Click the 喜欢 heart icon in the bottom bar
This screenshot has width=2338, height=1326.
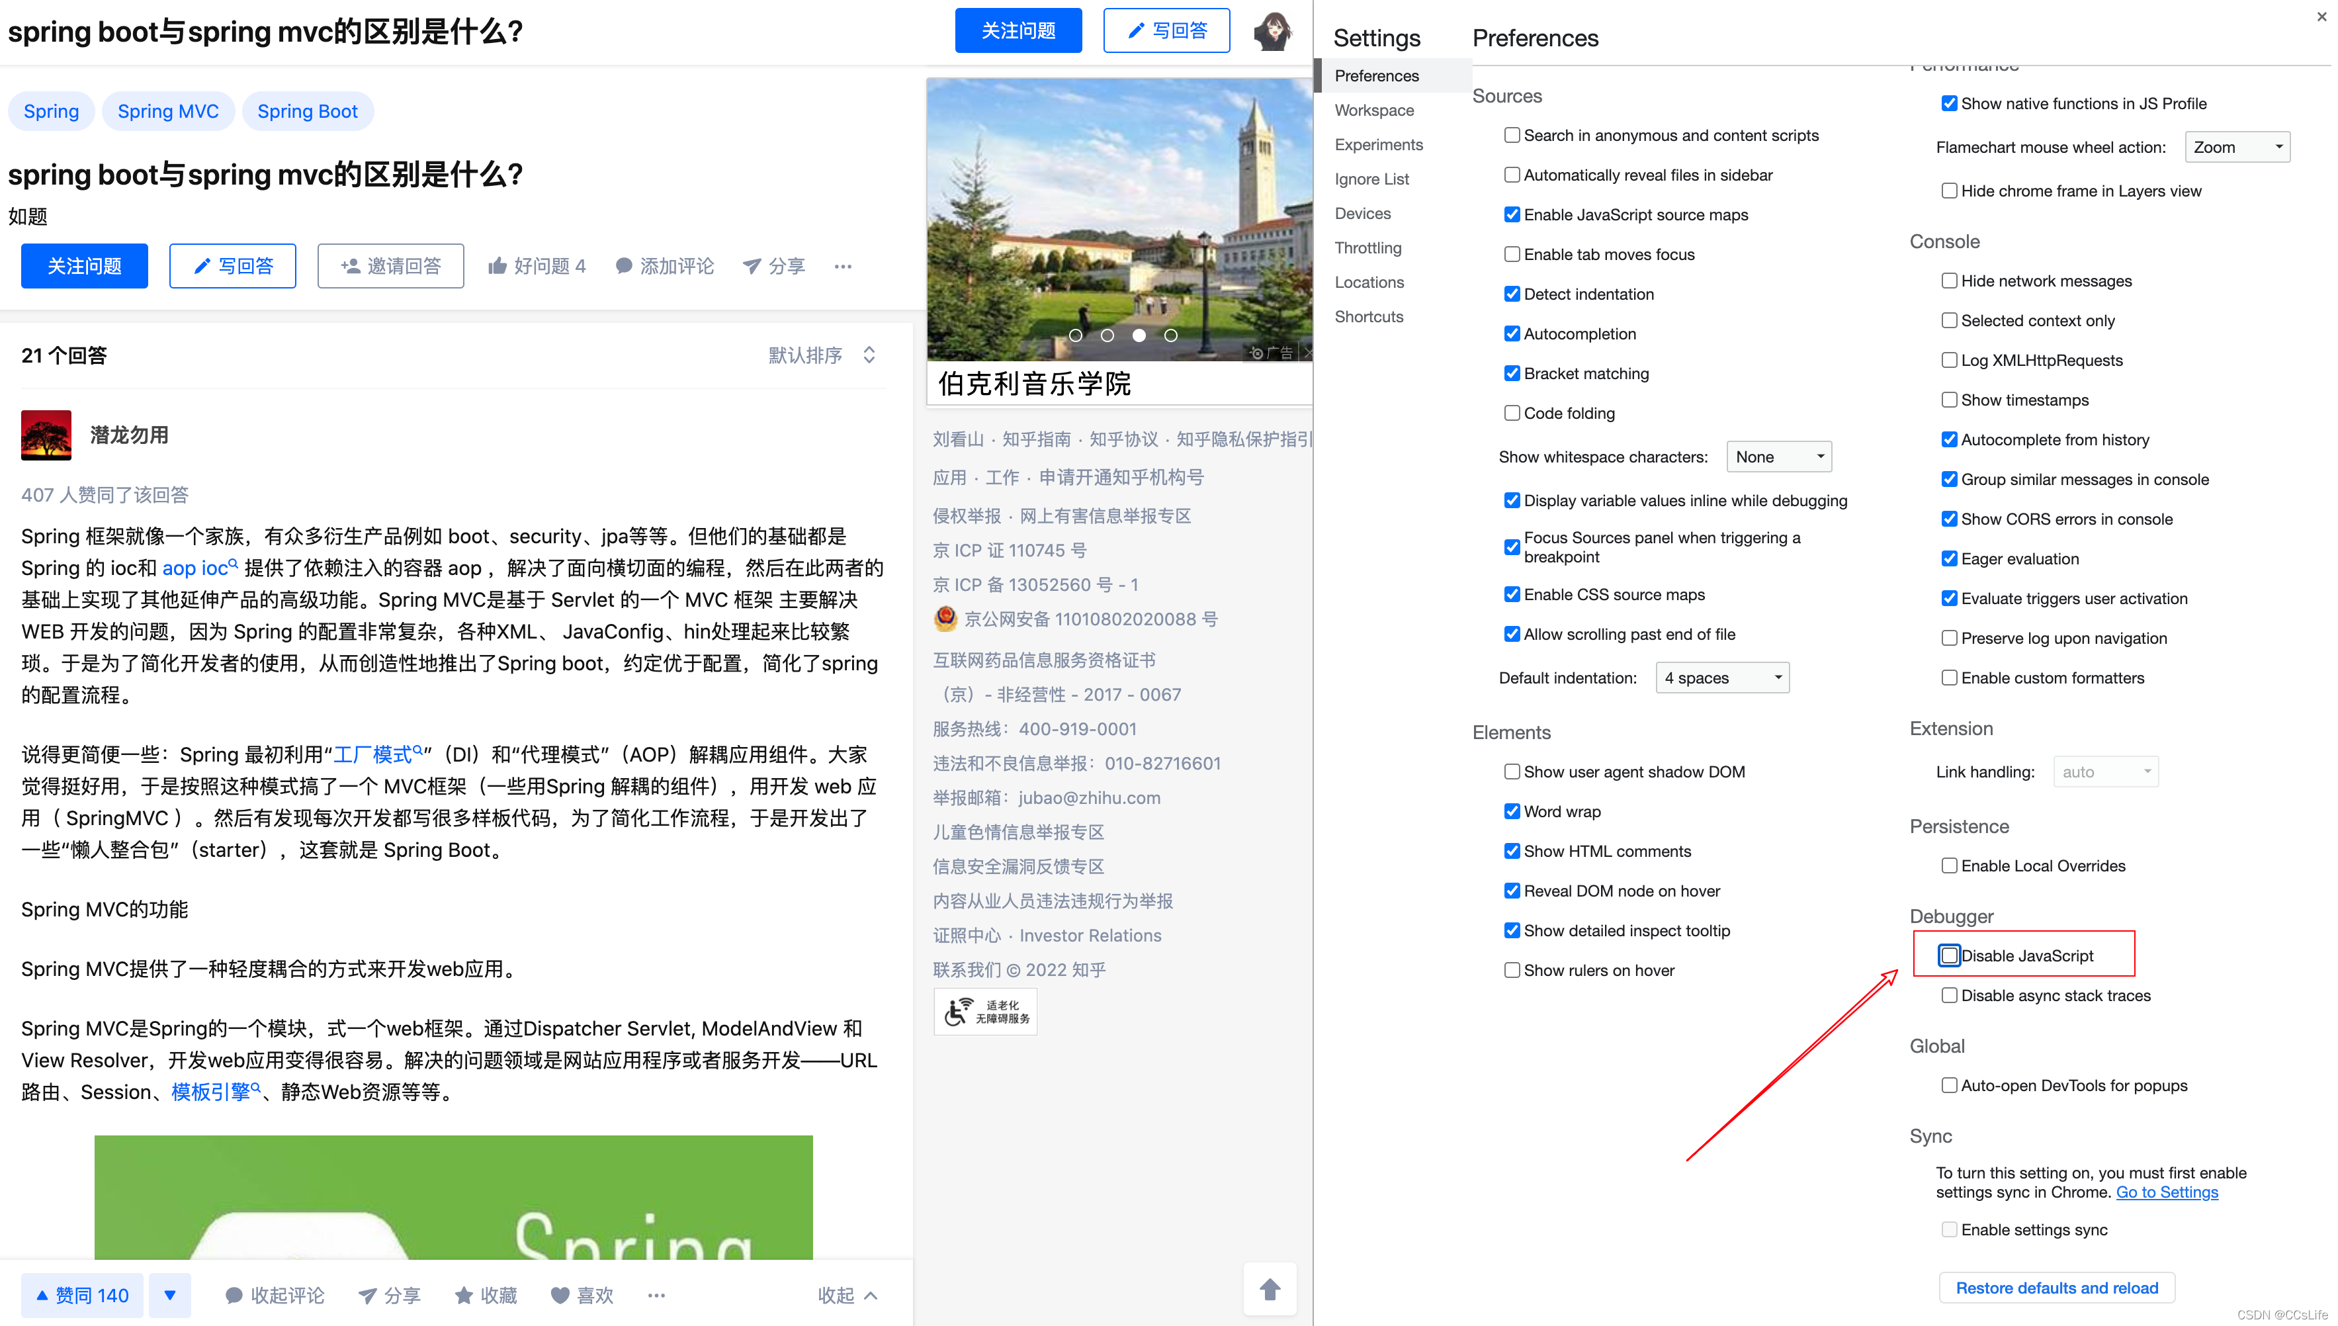coord(560,1295)
